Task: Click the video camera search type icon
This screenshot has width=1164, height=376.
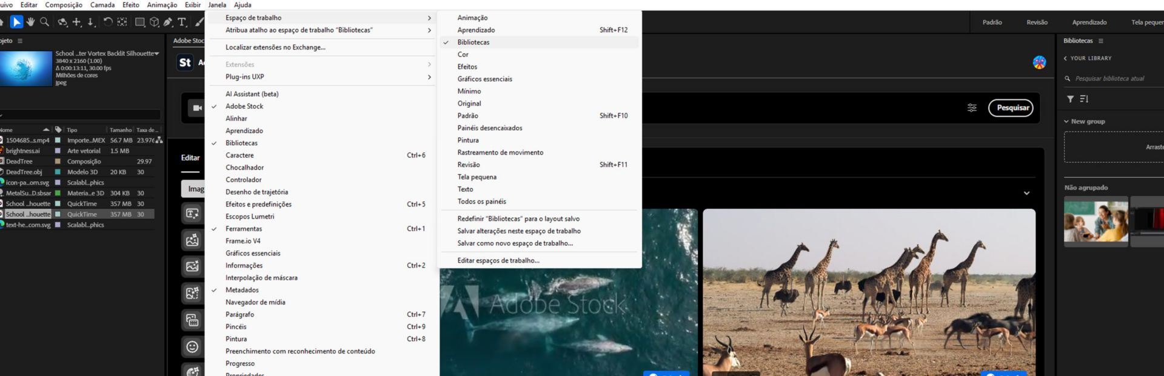Action: (x=197, y=108)
